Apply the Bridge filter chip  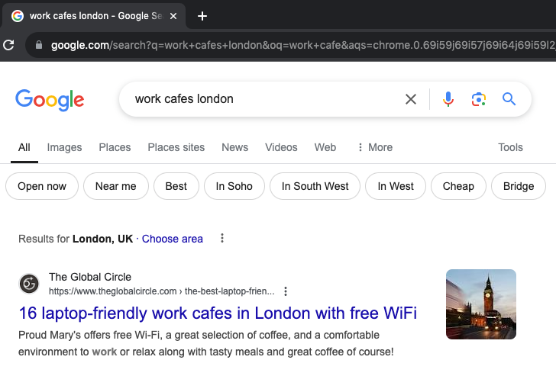[519, 186]
